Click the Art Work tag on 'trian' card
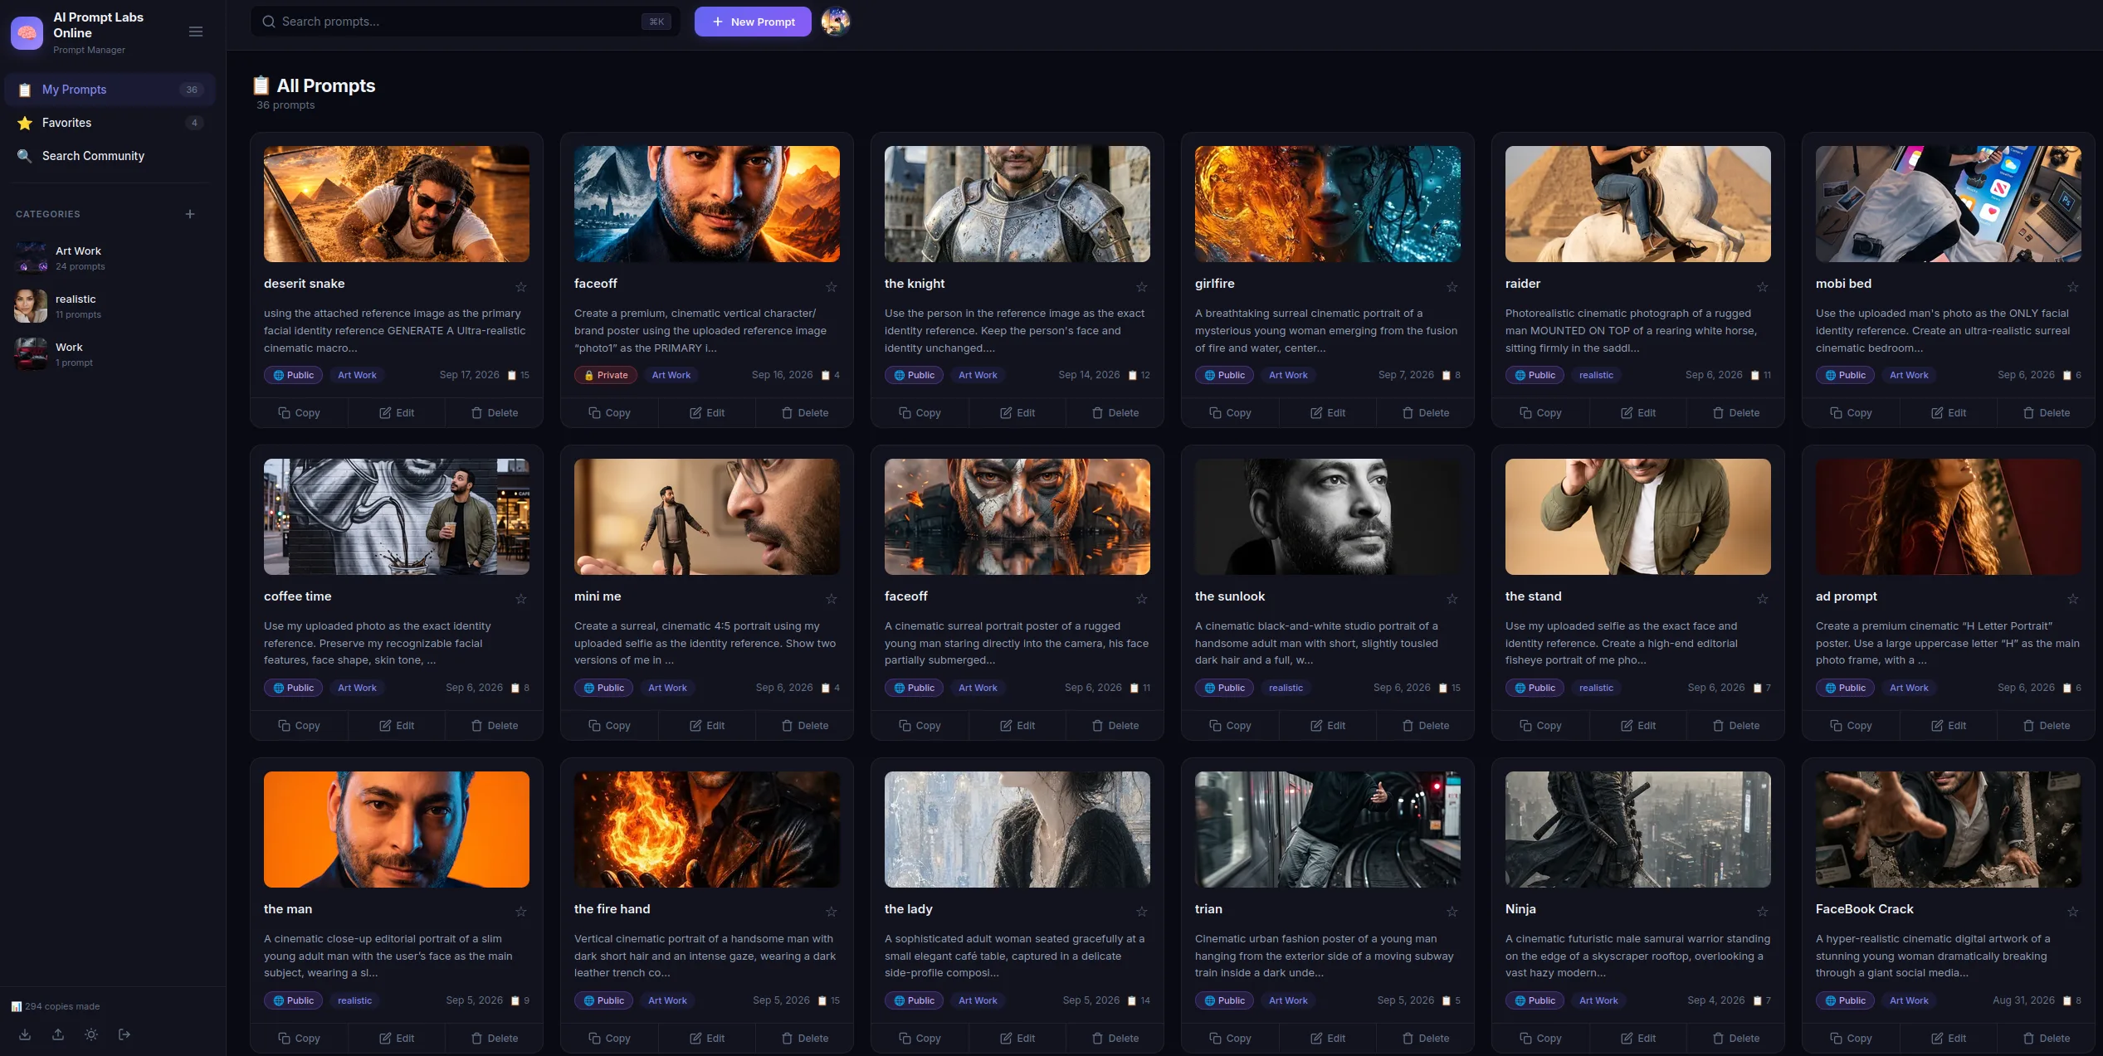Image resolution: width=2103 pixels, height=1056 pixels. pyautogui.click(x=1288, y=1000)
